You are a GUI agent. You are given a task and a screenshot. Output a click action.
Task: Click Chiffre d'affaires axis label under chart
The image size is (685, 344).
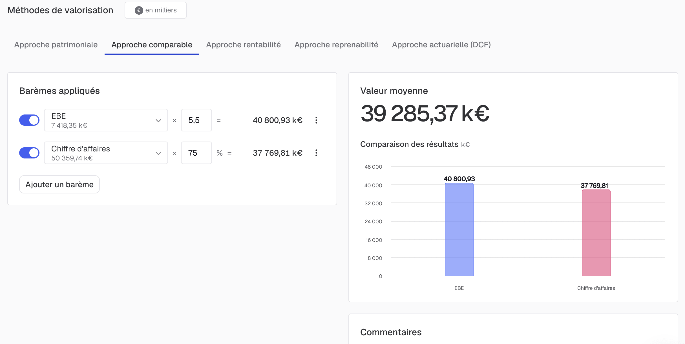click(x=596, y=288)
